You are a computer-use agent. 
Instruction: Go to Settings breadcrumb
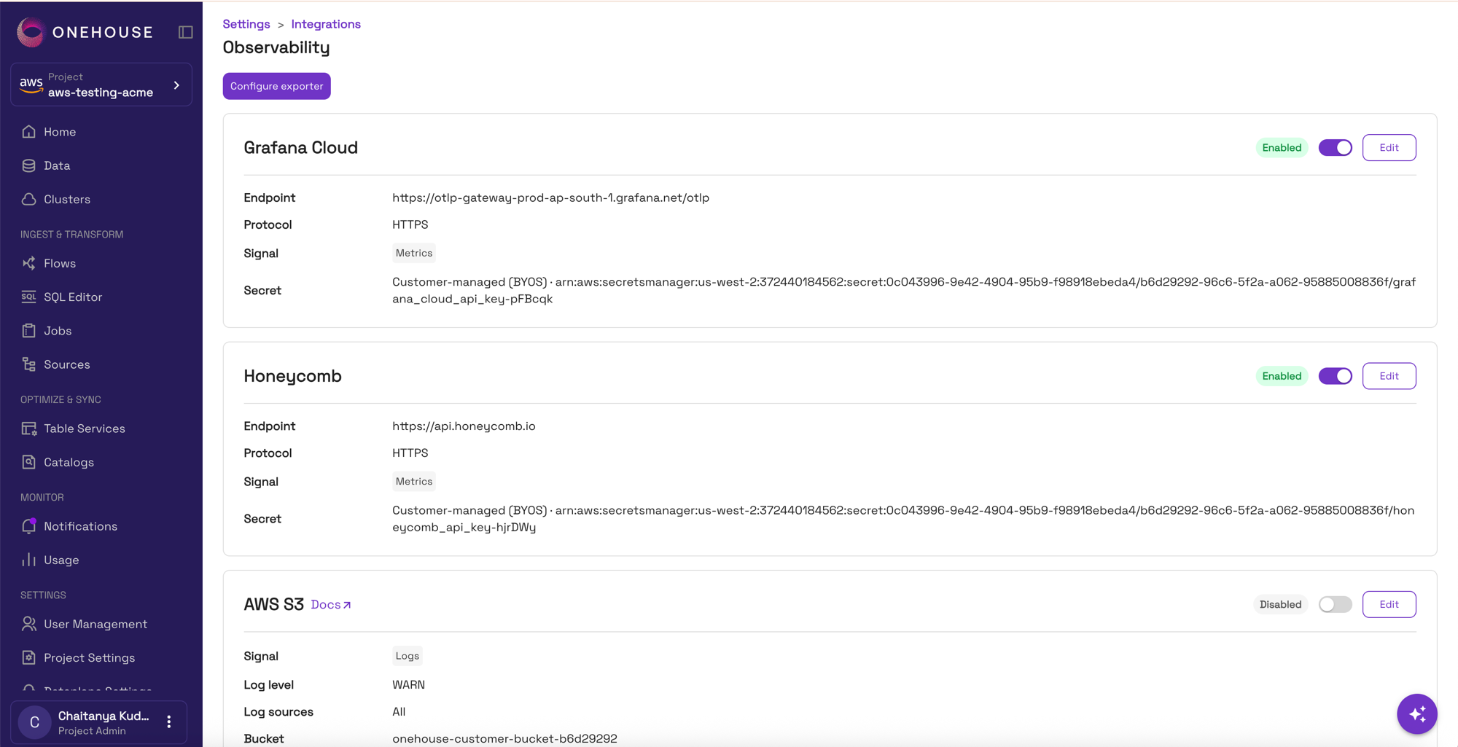[x=246, y=24]
